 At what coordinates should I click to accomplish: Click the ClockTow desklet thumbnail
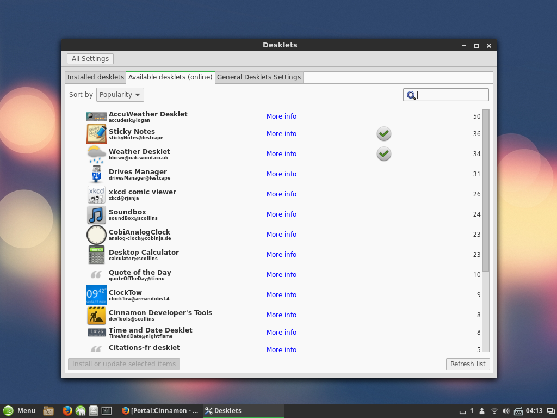[x=96, y=295]
